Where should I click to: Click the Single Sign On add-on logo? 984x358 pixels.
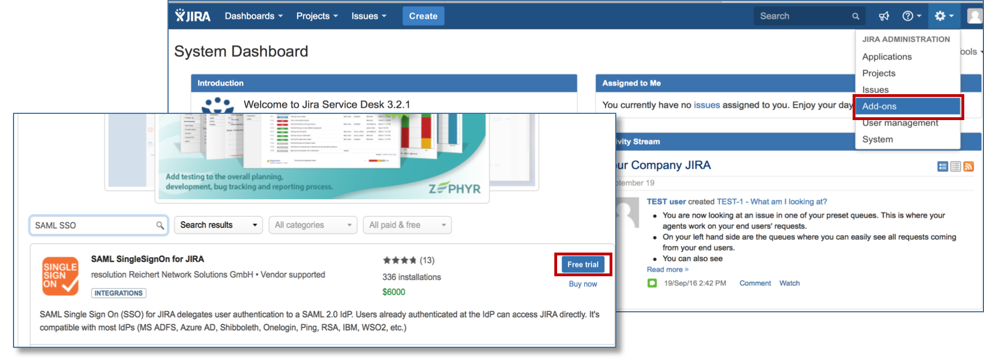(60, 276)
